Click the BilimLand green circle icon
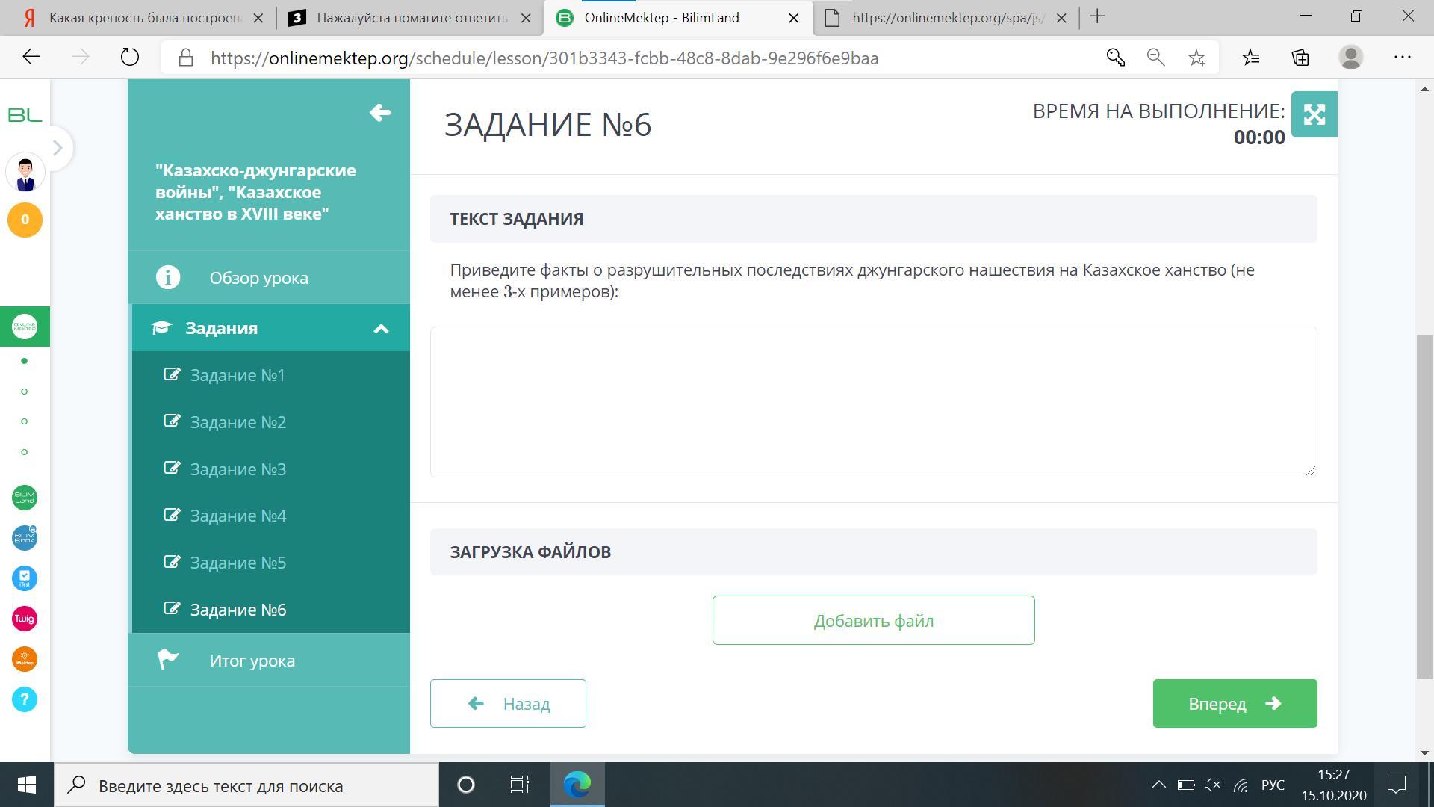The height and width of the screenshot is (807, 1434). point(25,498)
